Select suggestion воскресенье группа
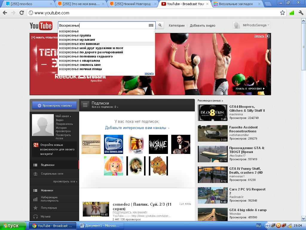306x230 pixels. coord(106,35)
